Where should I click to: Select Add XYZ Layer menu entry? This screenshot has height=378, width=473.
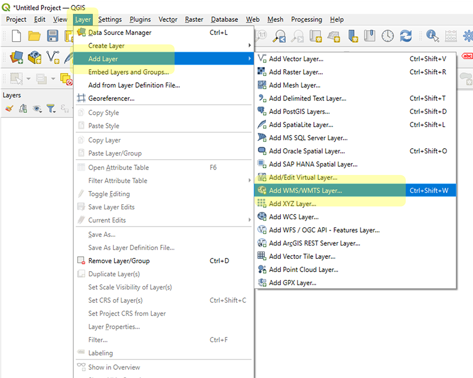coord(292,204)
